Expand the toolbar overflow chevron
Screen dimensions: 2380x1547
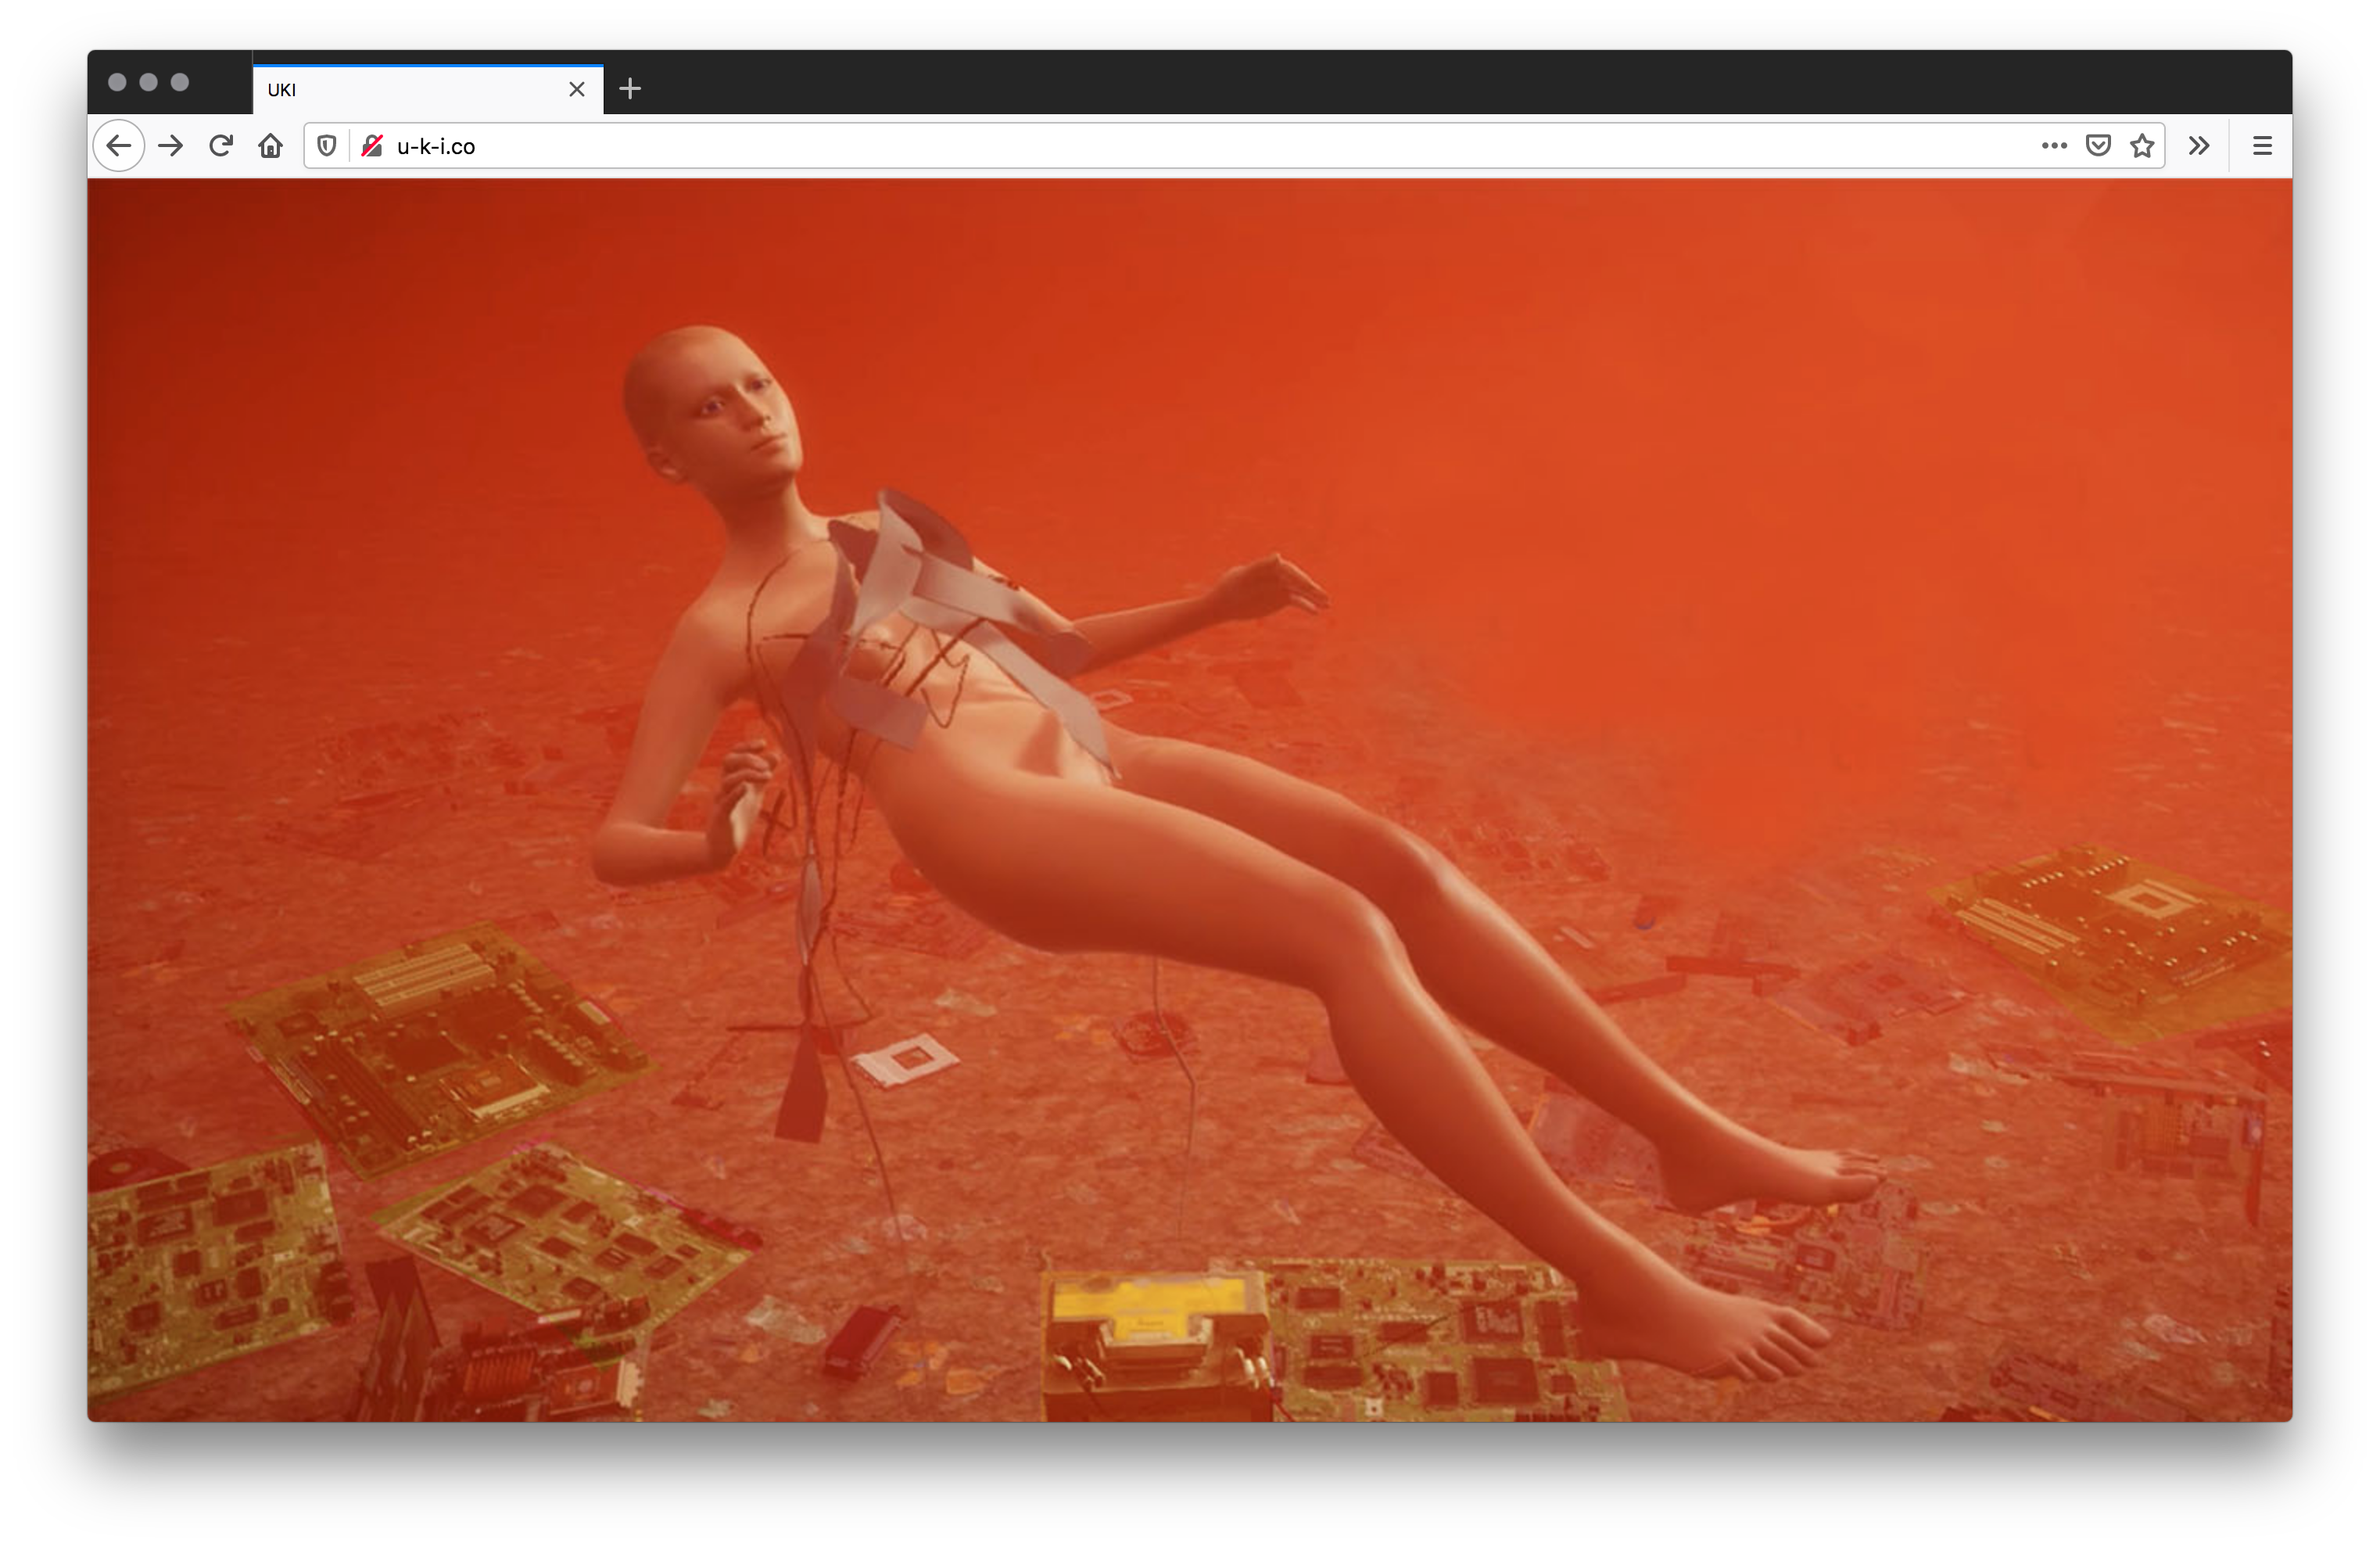tap(2198, 146)
